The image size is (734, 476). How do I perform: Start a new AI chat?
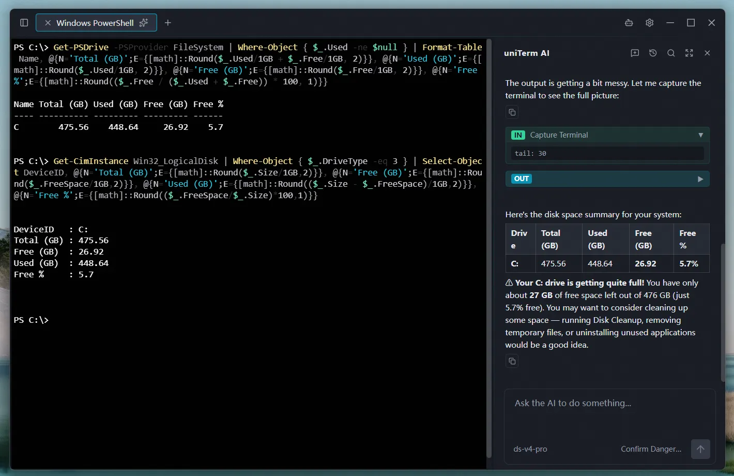[635, 53]
